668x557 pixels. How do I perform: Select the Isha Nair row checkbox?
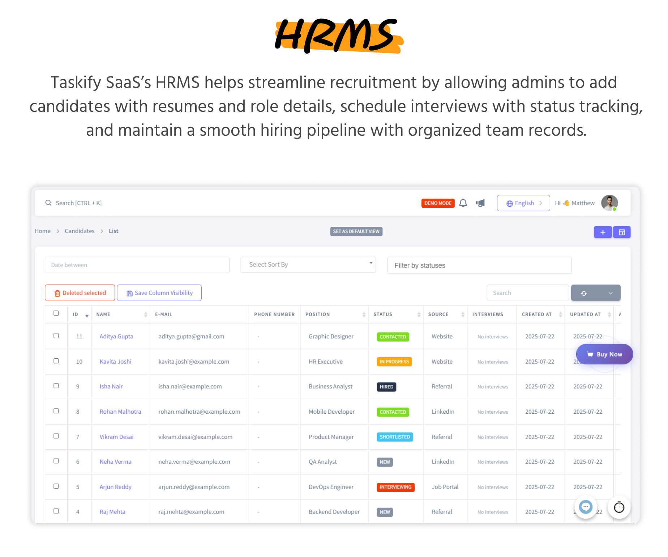click(56, 386)
